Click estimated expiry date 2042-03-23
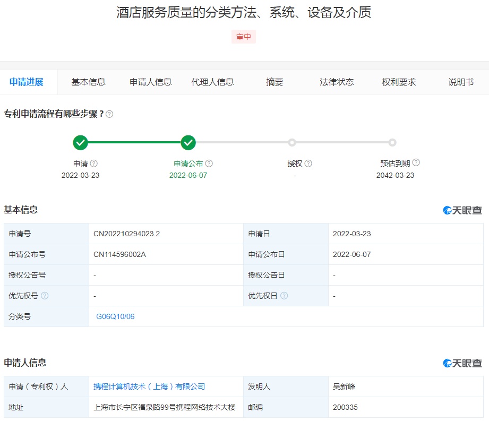 pyautogui.click(x=395, y=175)
